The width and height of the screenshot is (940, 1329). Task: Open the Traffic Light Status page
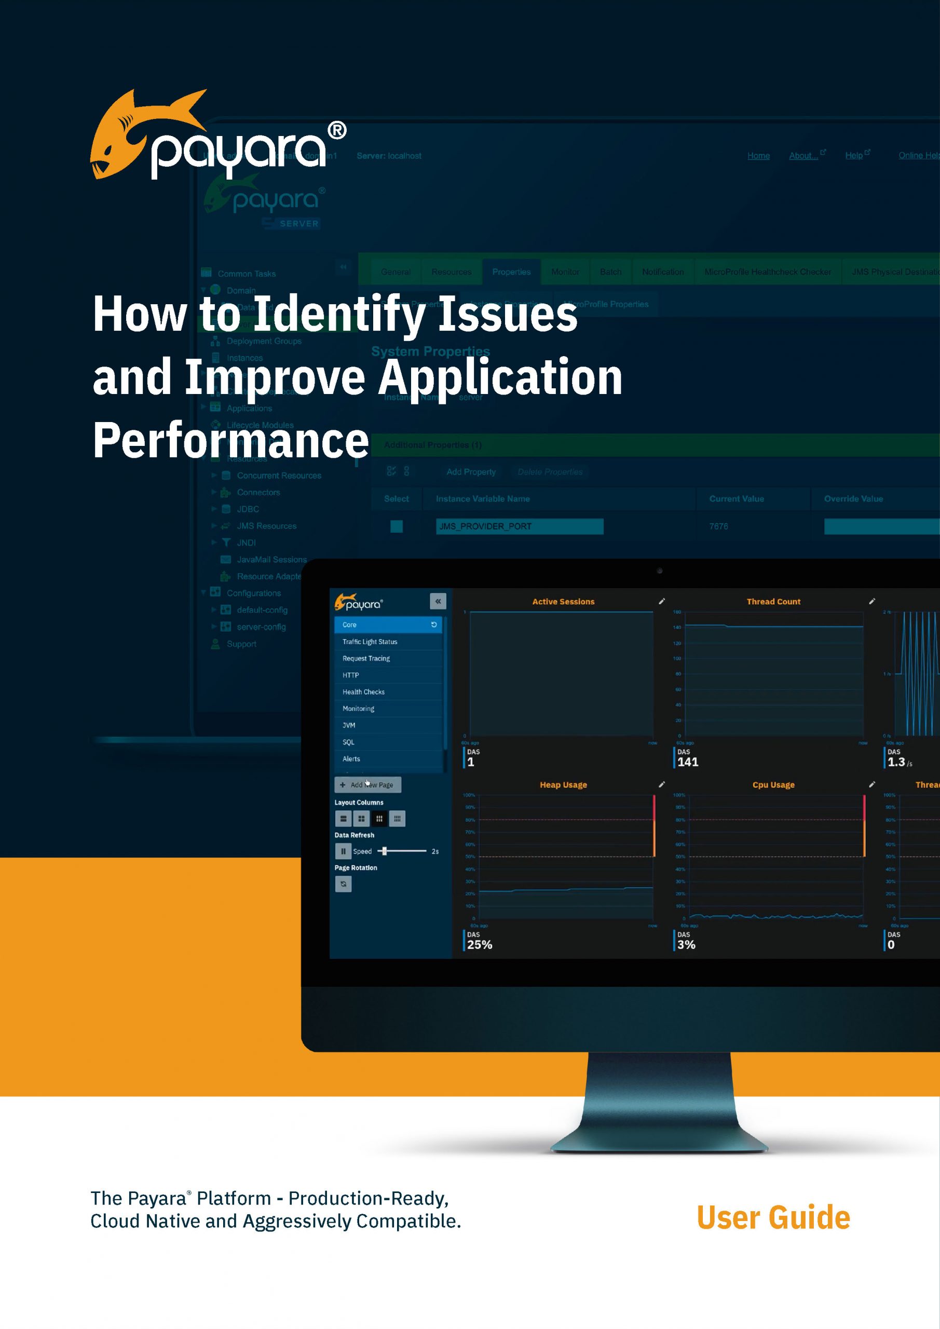click(370, 641)
